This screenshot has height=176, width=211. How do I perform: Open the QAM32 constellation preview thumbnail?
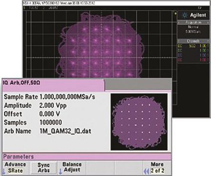click(139, 122)
